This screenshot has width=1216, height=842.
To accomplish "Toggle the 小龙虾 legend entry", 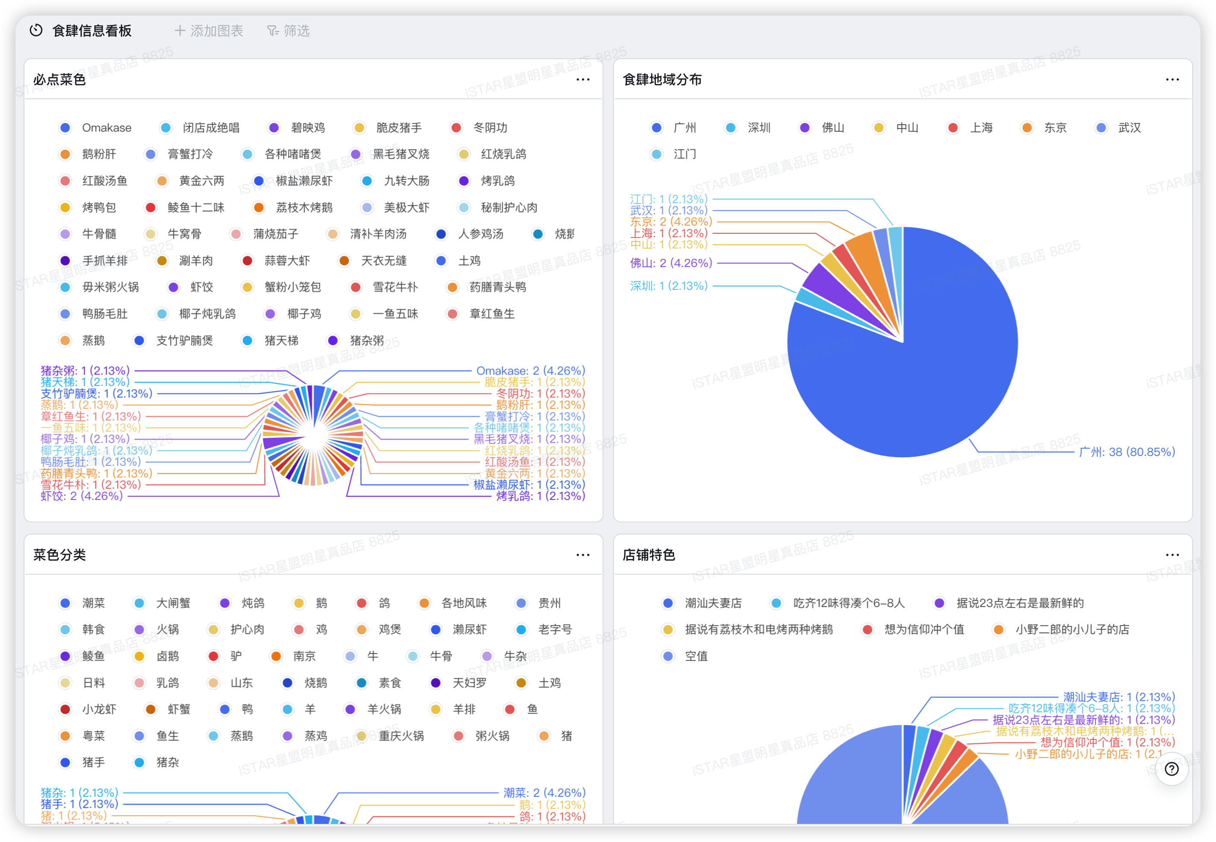I will tap(88, 710).
